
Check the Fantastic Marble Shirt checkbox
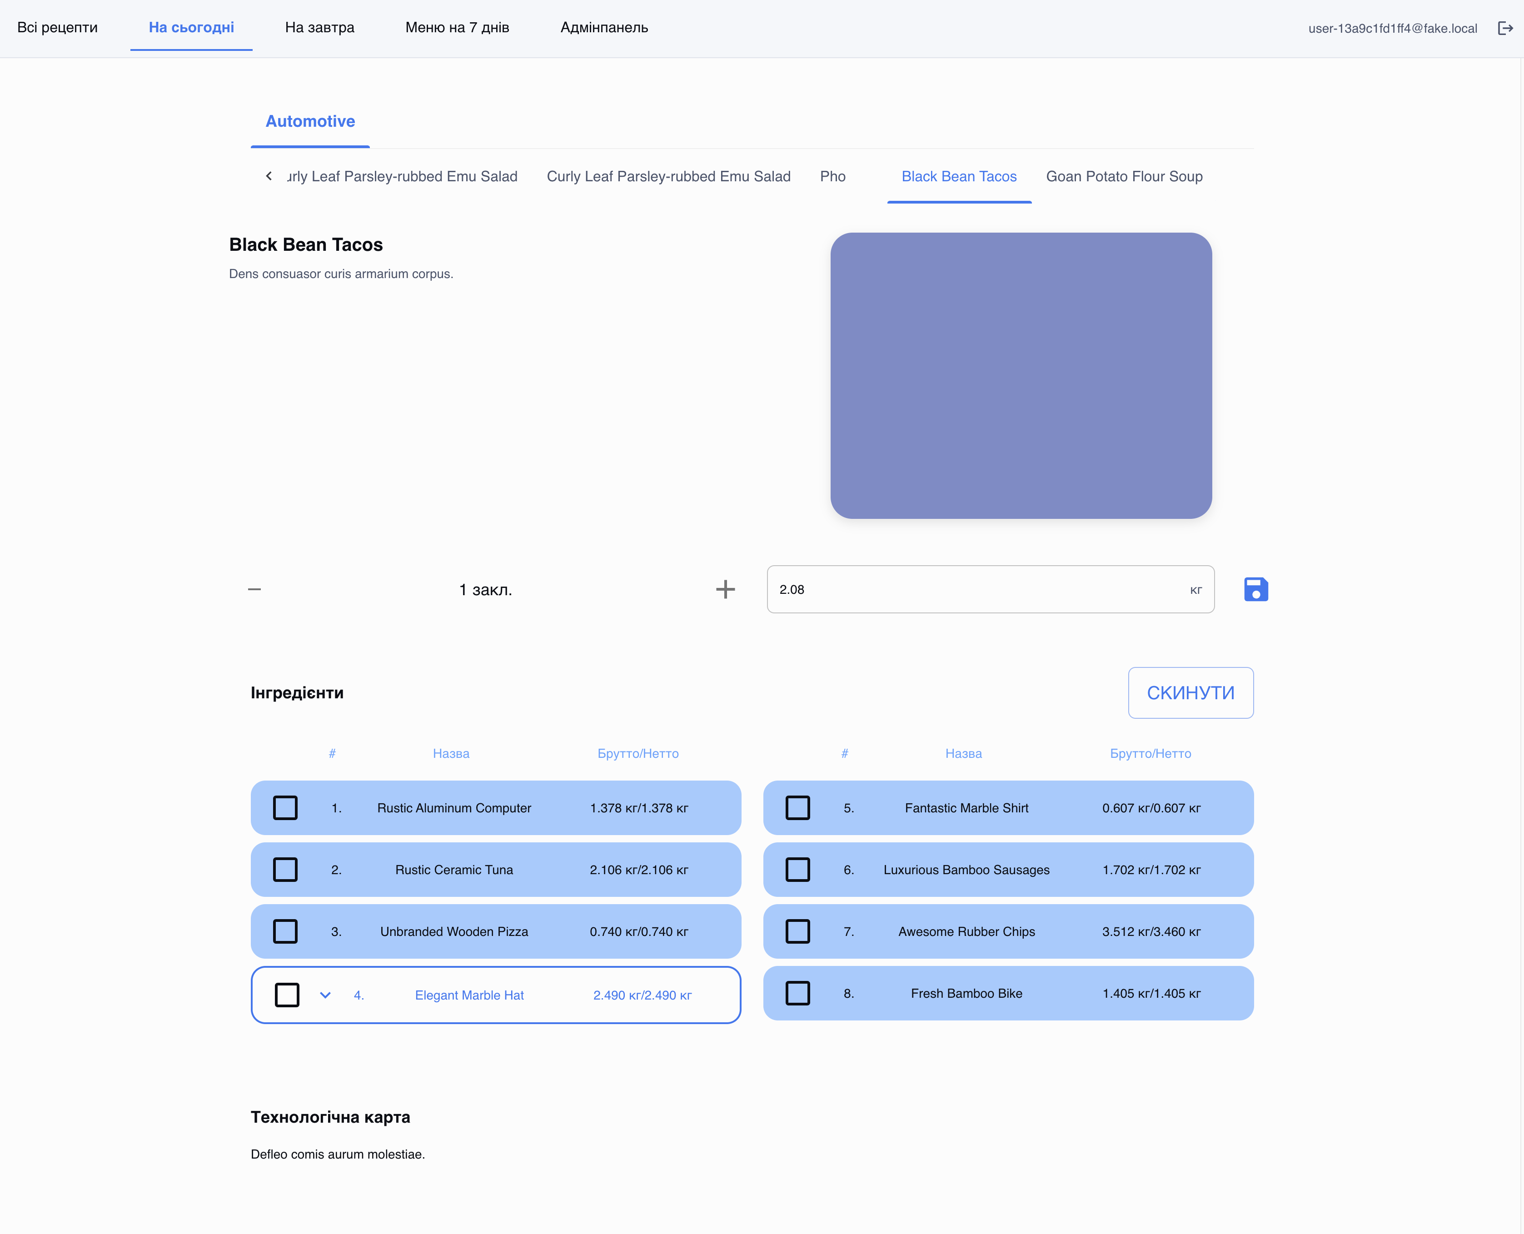[x=797, y=807]
